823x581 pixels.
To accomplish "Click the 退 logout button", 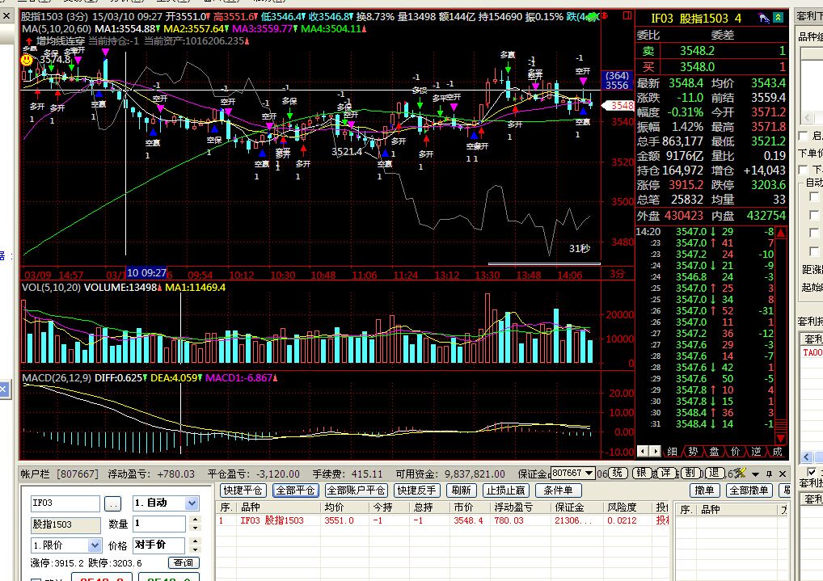I will pyautogui.click(x=715, y=474).
